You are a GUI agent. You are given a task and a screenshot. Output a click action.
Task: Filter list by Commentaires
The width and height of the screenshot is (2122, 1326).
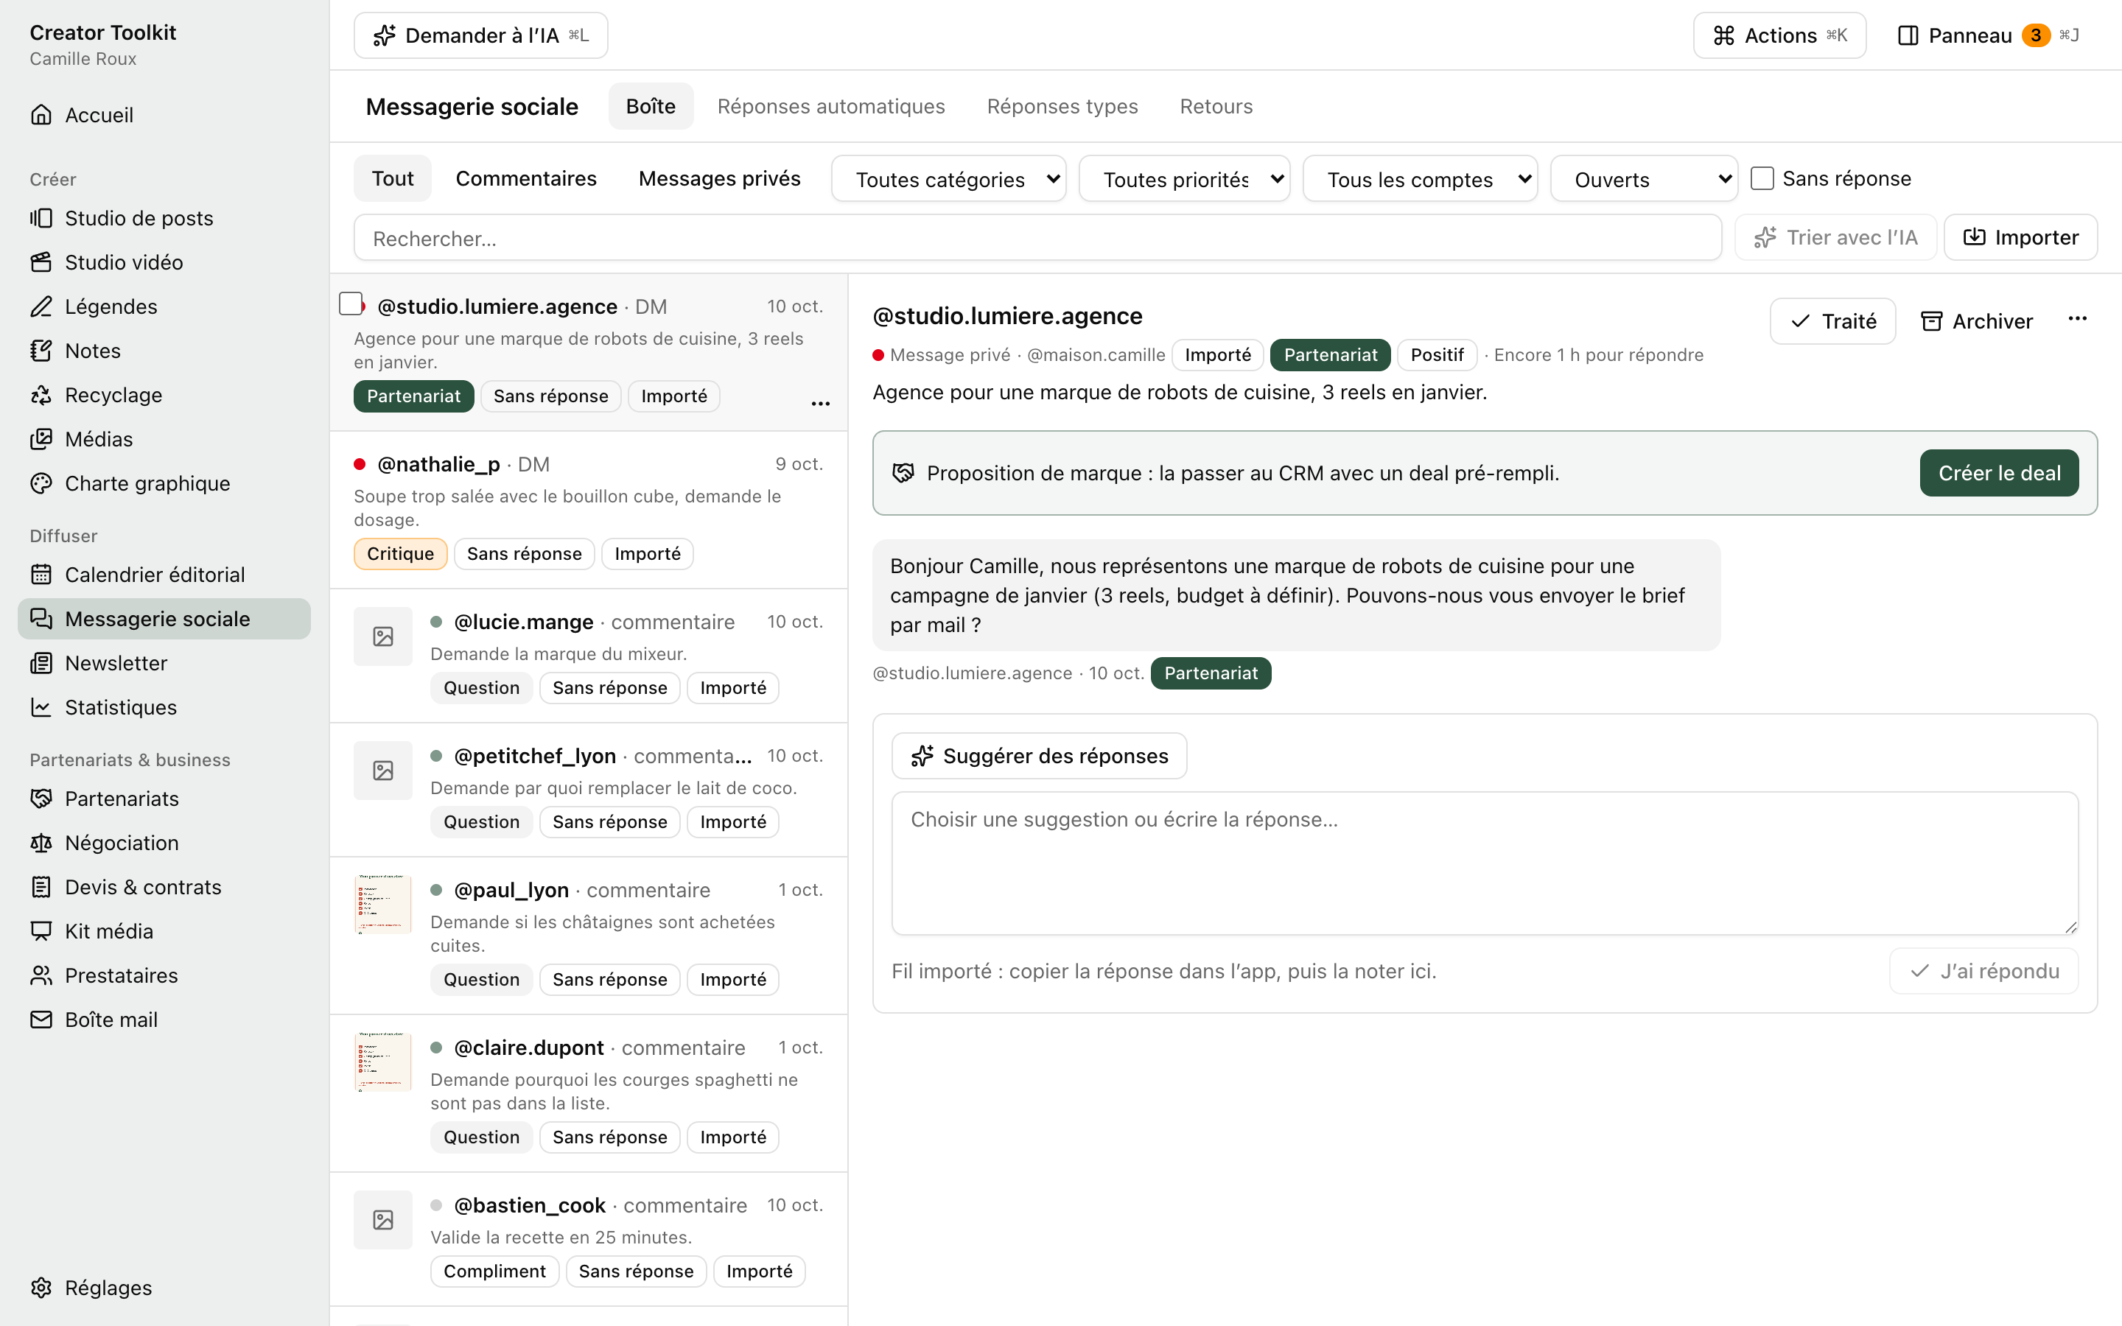[526, 178]
